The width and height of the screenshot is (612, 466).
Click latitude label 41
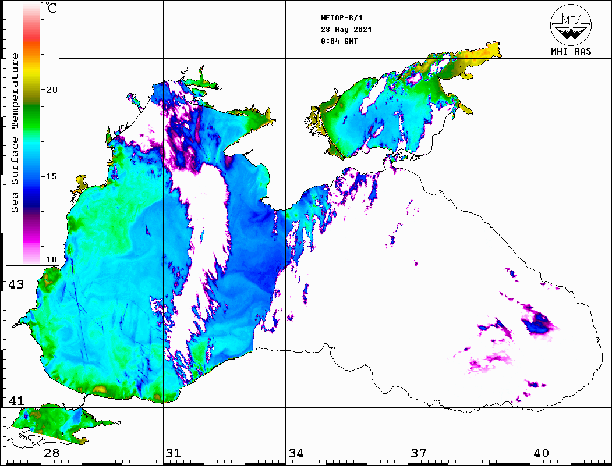16,400
